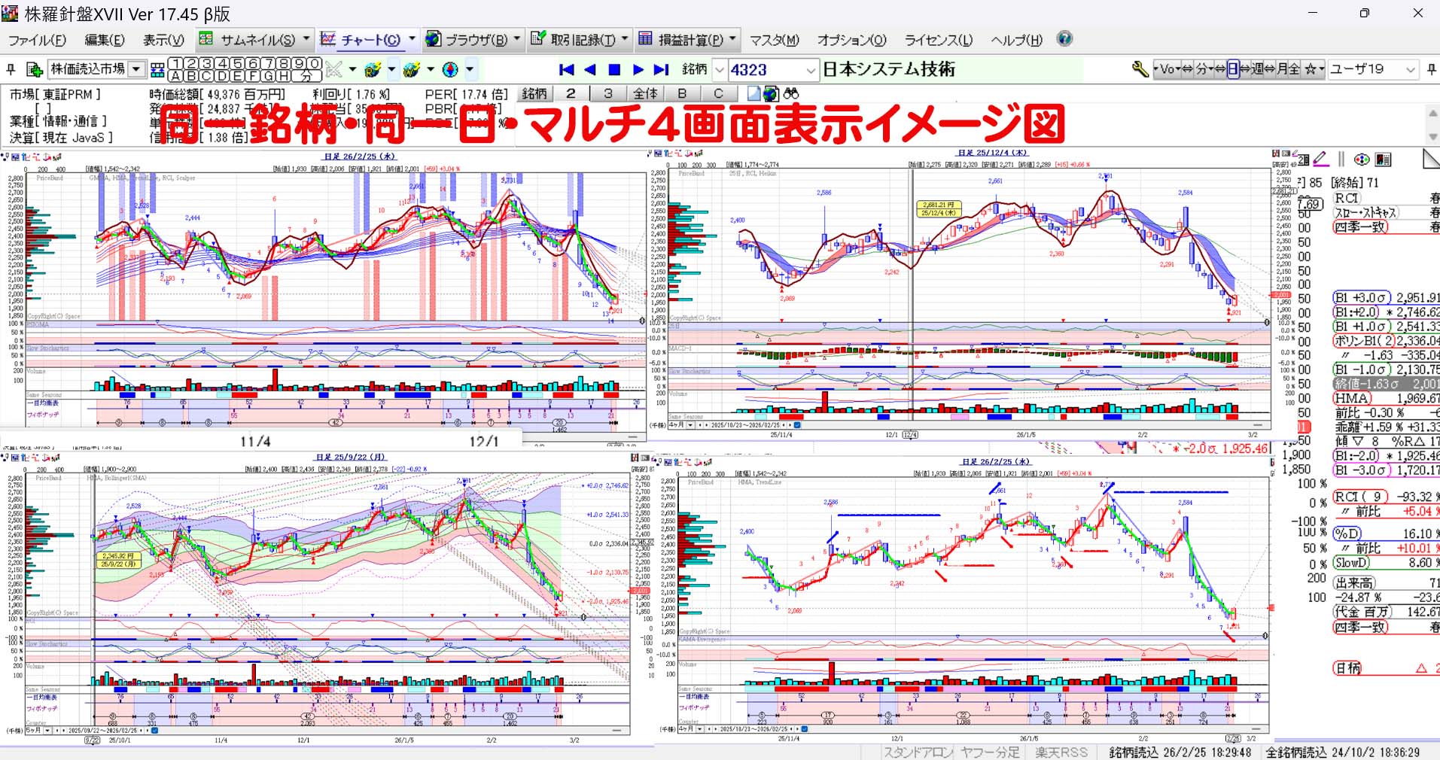Click the compass globe toolbar icon

pyautogui.click(x=450, y=69)
